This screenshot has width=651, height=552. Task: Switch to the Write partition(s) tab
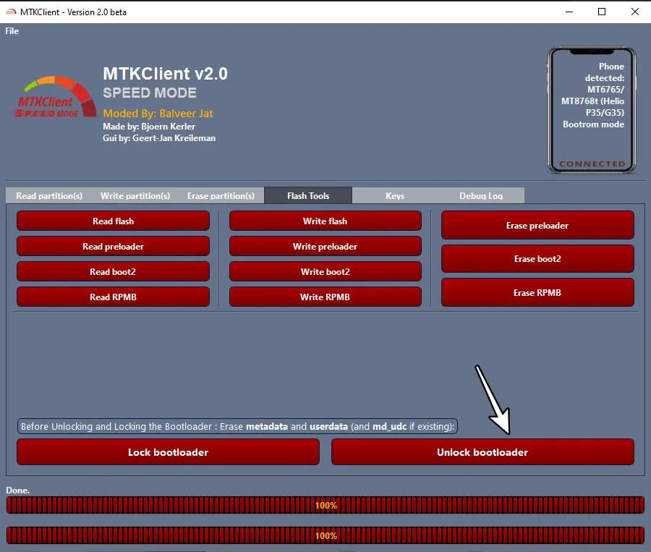135,195
